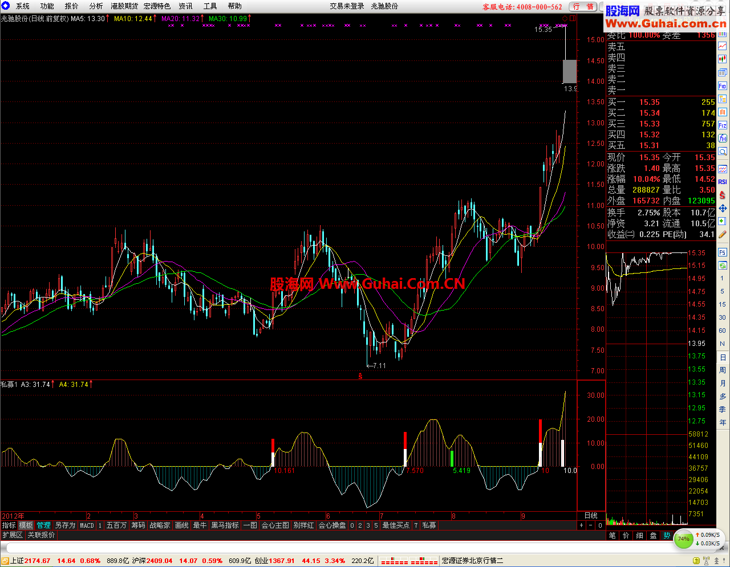Open the multi-window news icon
Image resolution: width=730 pixels, height=567 pixels.
pyautogui.click(x=723, y=72)
